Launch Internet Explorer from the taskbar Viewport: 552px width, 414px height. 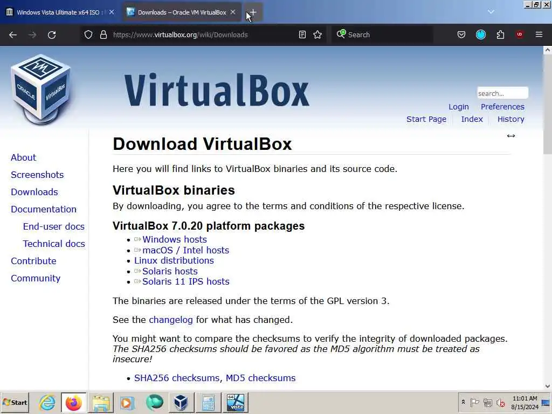pos(47,402)
